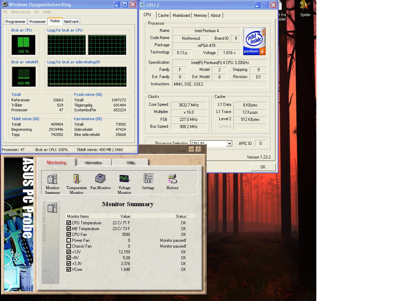The height and width of the screenshot is (301, 402).
Task: Open the Voltage Monitor icon
Action: pyautogui.click(x=124, y=184)
